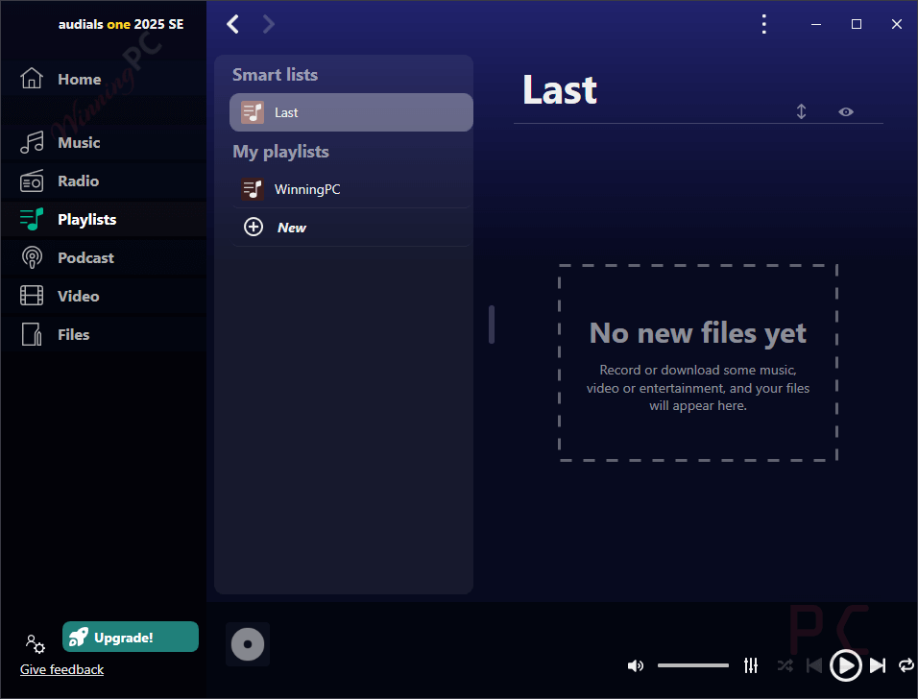The height and width of the screenshot is (699, 918).
Task: Open account settings user-gear icon
Action: click(36, 644)
